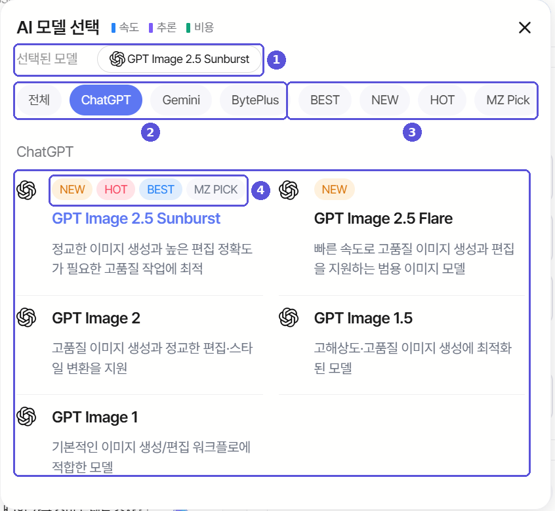Select the 전체 filter tab

coord(39,100)
